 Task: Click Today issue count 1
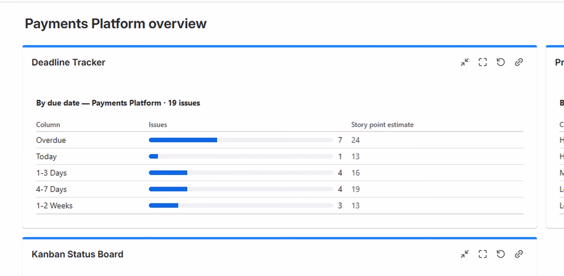coord(340,157)
